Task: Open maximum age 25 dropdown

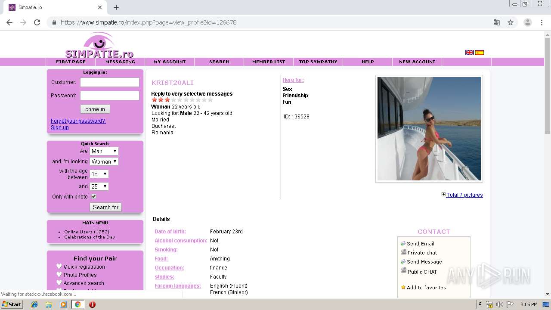Action: click(x=99, y=186)
